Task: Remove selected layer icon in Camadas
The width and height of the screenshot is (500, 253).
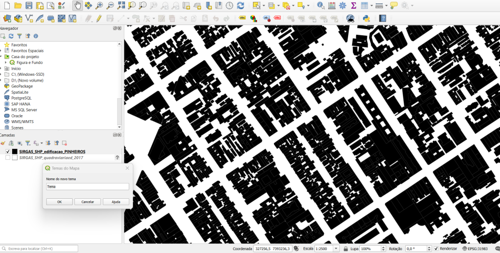Action: click(x=64, y=143)
